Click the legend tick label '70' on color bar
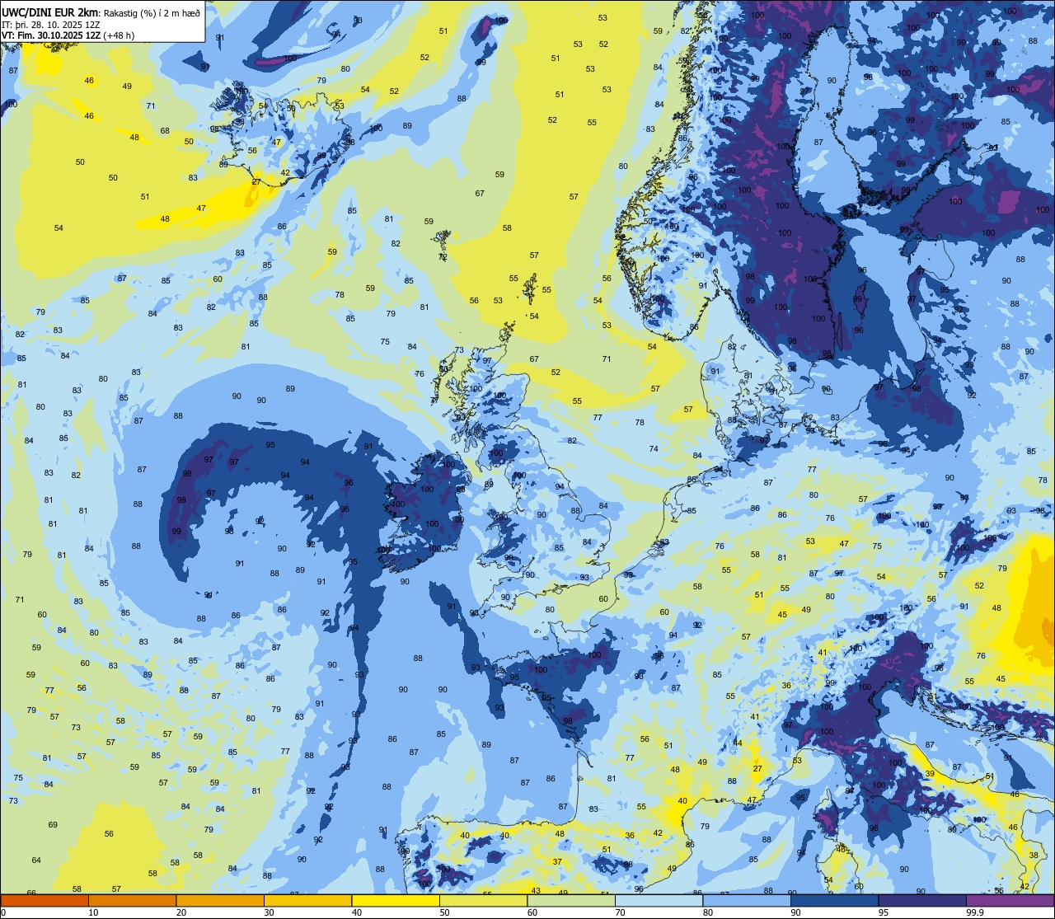The height and width of the screenshot is (919, 1055). click(x=620, y=912)
